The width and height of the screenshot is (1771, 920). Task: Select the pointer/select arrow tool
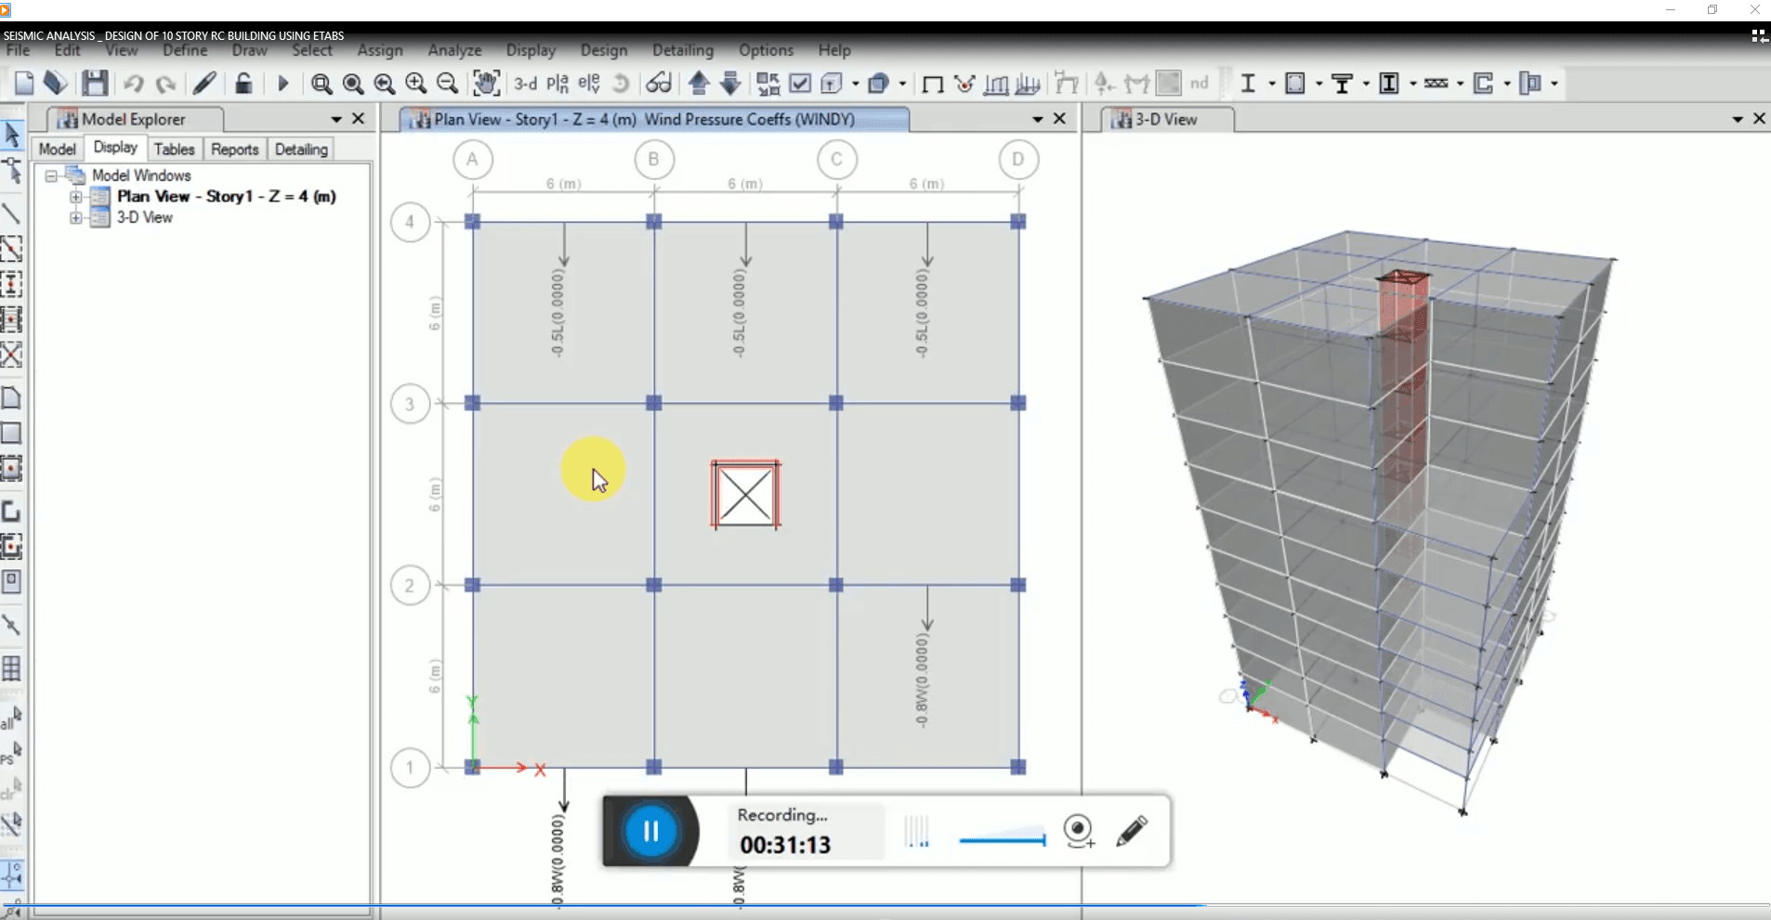pos(13,136)
